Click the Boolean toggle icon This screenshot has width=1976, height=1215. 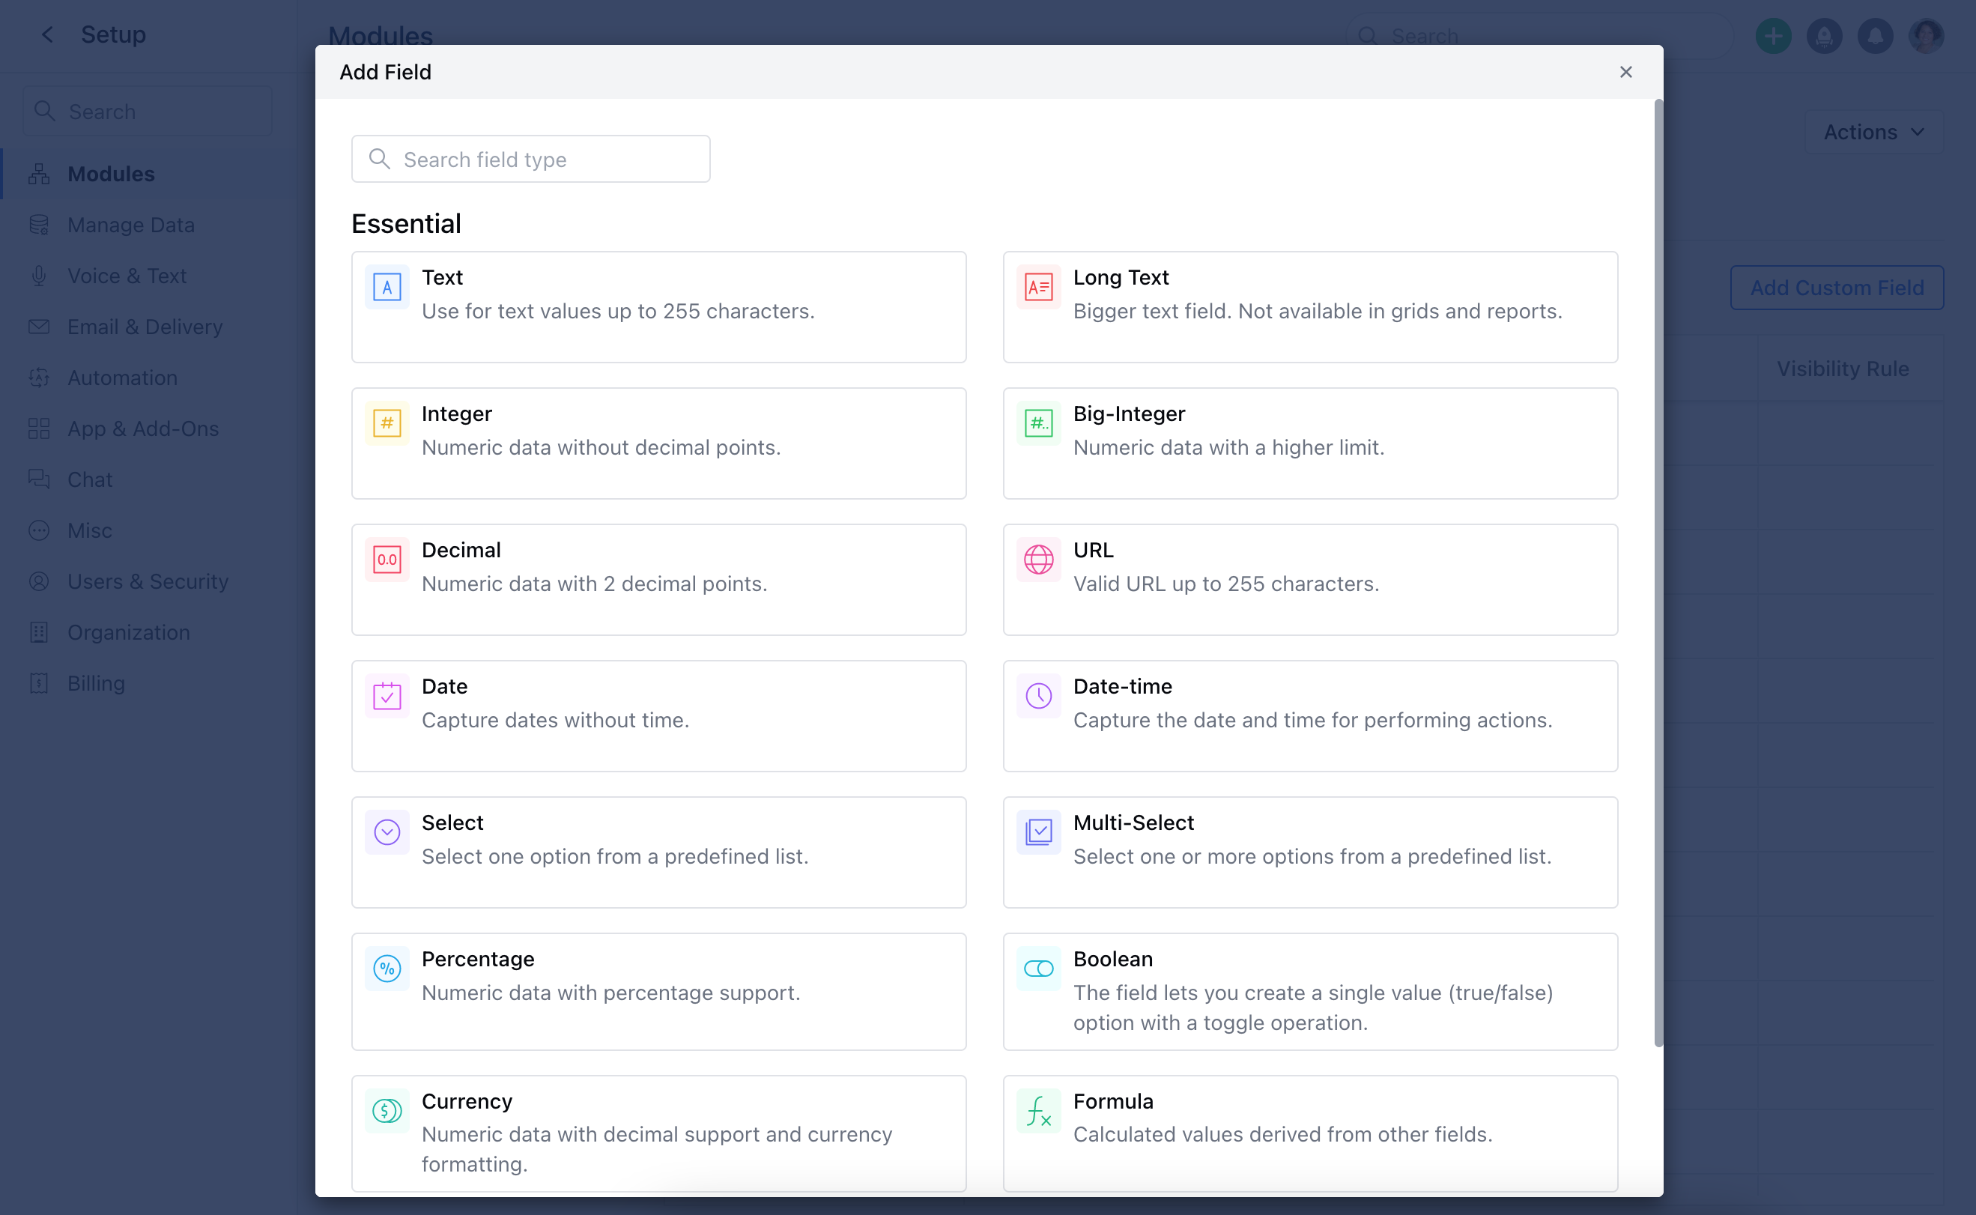[1038, 969]
